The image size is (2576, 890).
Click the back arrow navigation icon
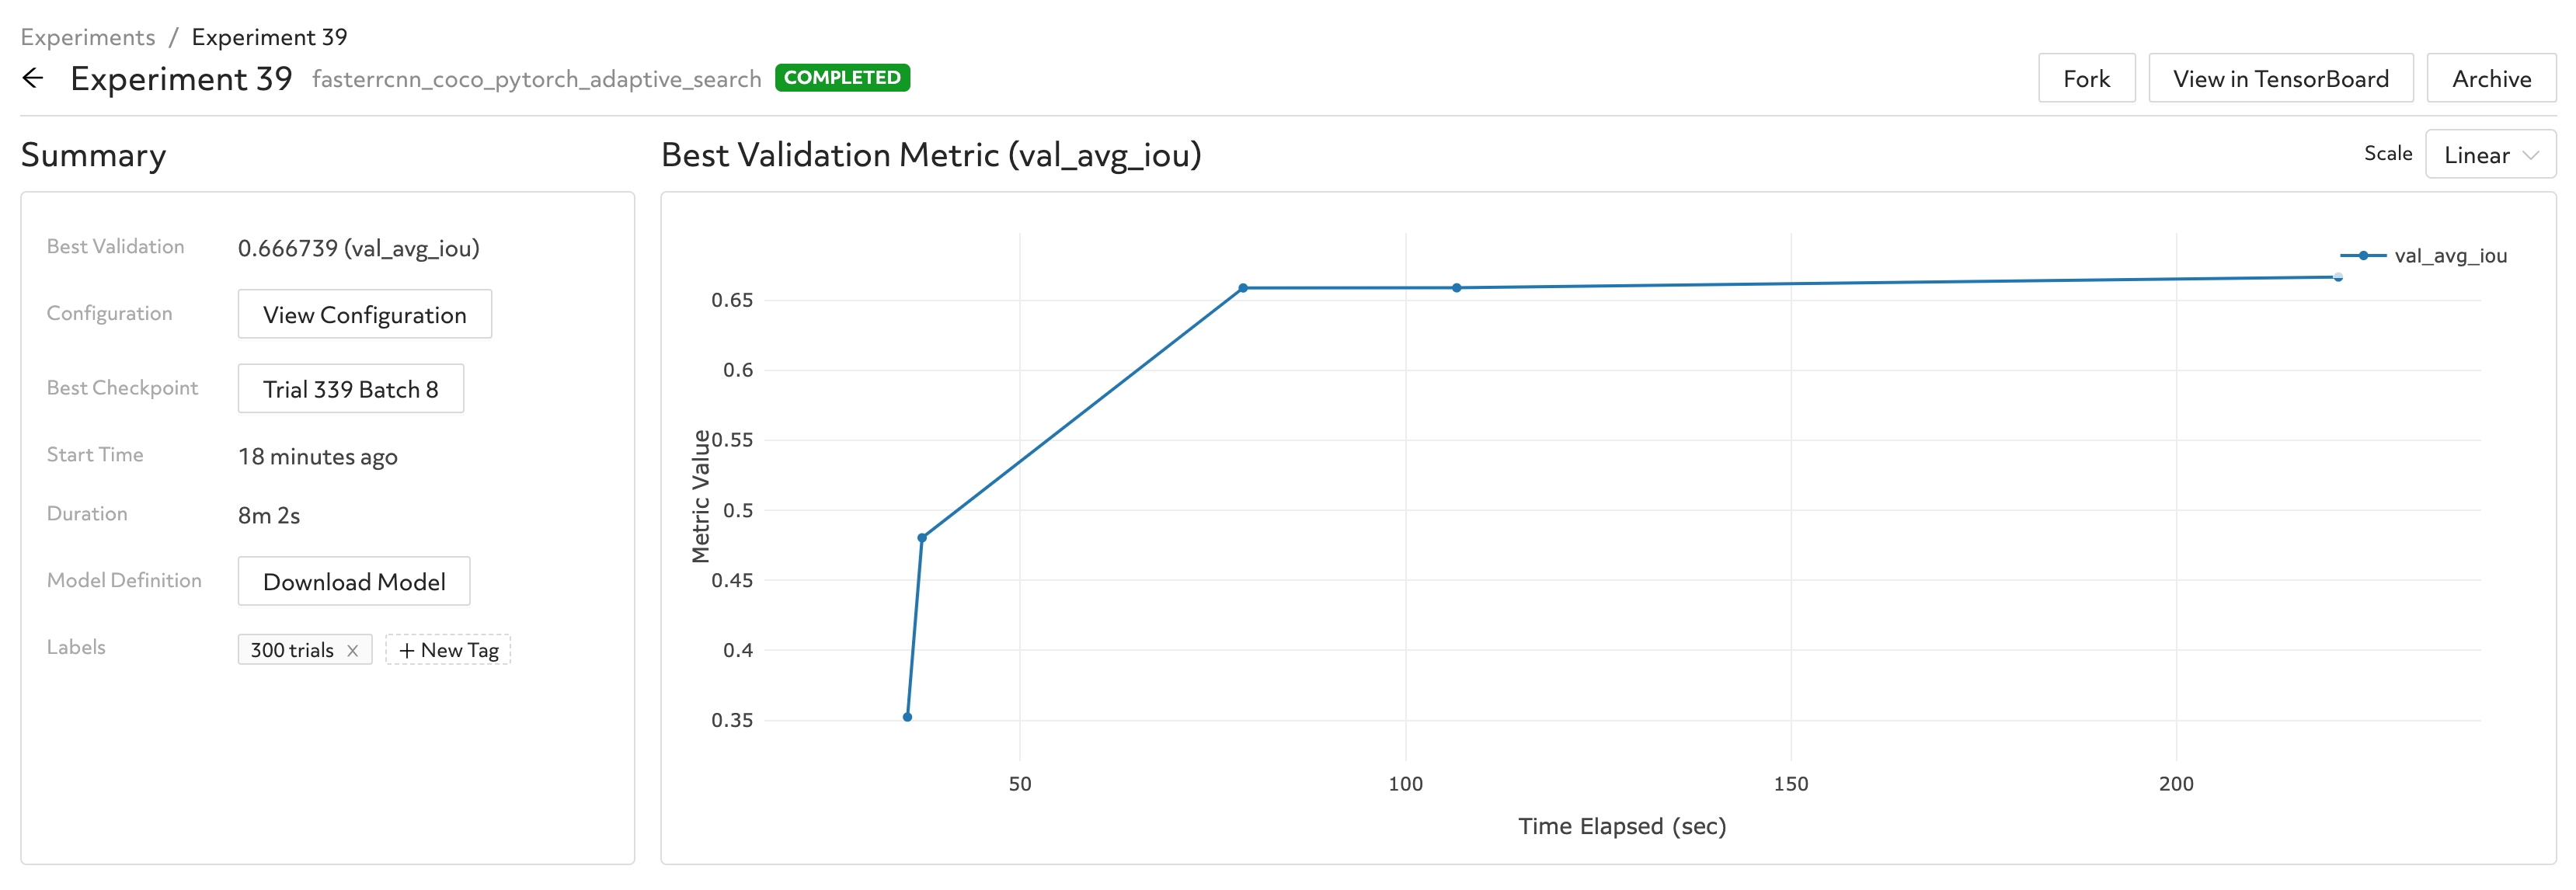pyautogui.click(x=33, y=77)
